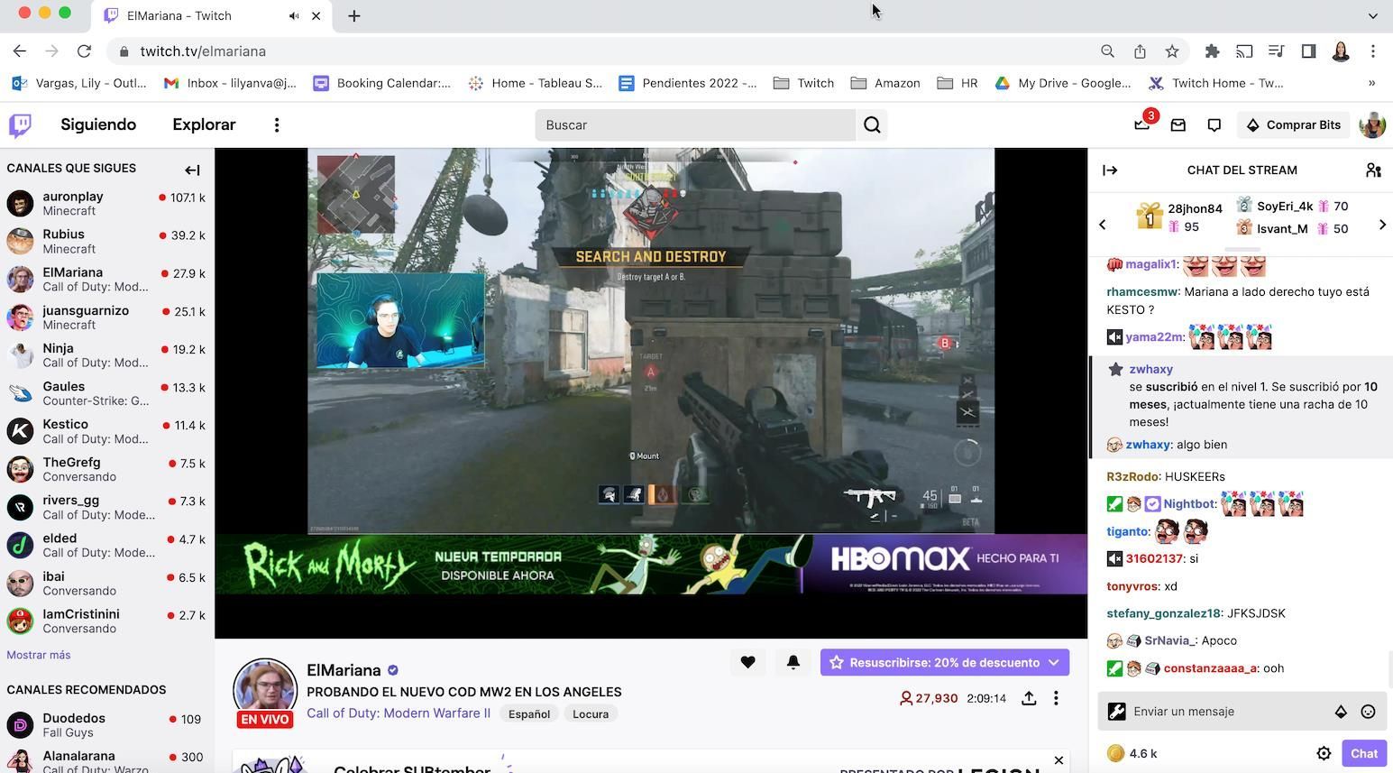The image size is (1393, 773).
Task: Open the Prime loot notifications icon
Action: point(1142,124)
